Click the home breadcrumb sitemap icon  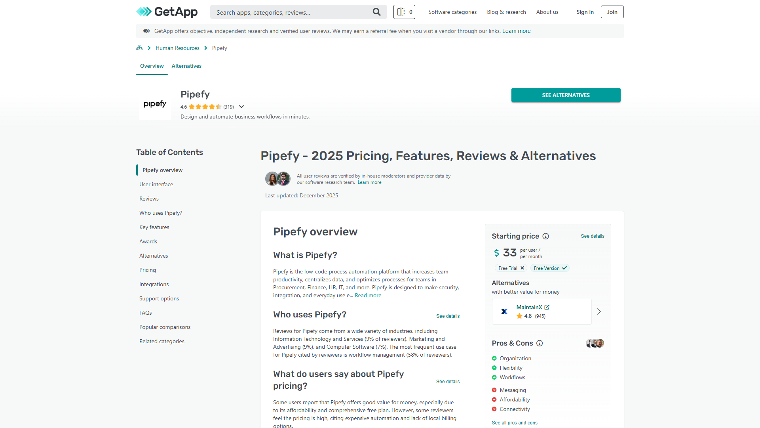139,48
